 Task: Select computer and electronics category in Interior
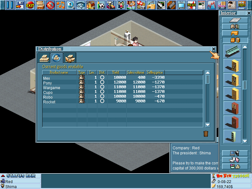[x=235, y=153]
